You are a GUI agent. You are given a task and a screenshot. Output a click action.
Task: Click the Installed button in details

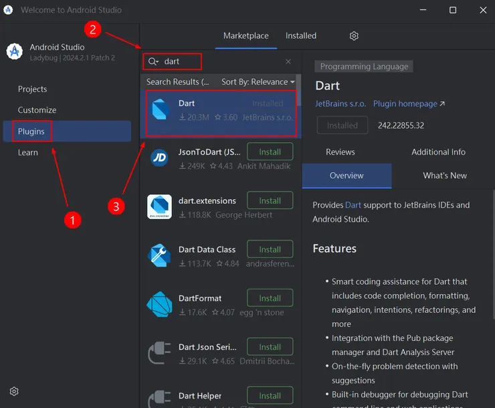pyautogui.click(x=342, y=125)
